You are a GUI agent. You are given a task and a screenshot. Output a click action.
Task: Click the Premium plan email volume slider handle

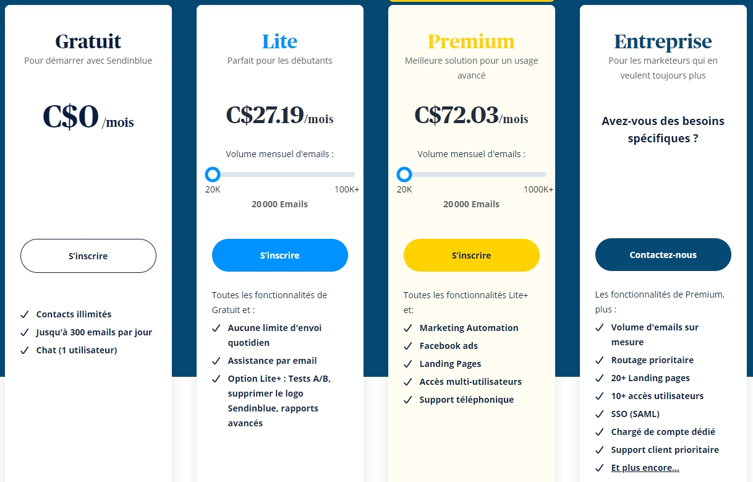[404, 174]
